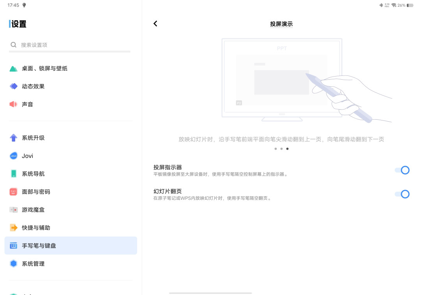
Task: Click the blue Jovi icon
Action: (x=13, y=156)
